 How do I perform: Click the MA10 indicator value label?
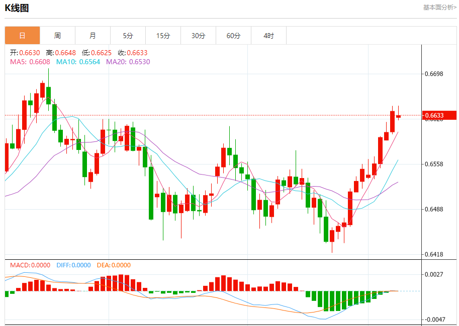pos(78,62)
